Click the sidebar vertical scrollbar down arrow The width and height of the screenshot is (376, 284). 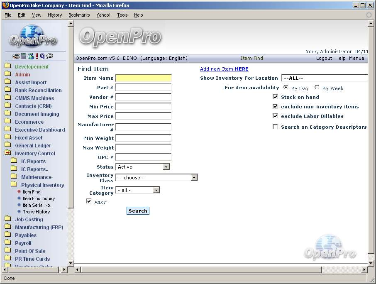pyautogui.click(x=71, y=263)
